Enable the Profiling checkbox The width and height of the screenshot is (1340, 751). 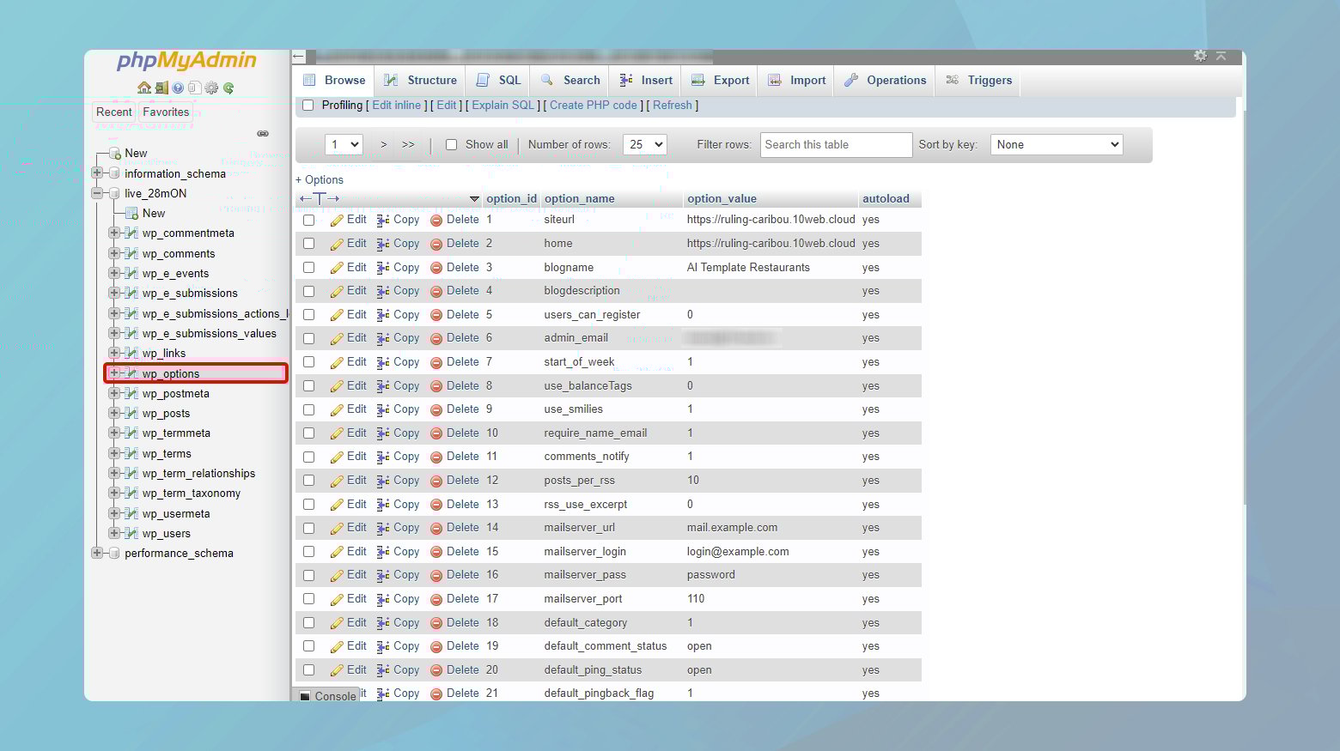(308, 106)
